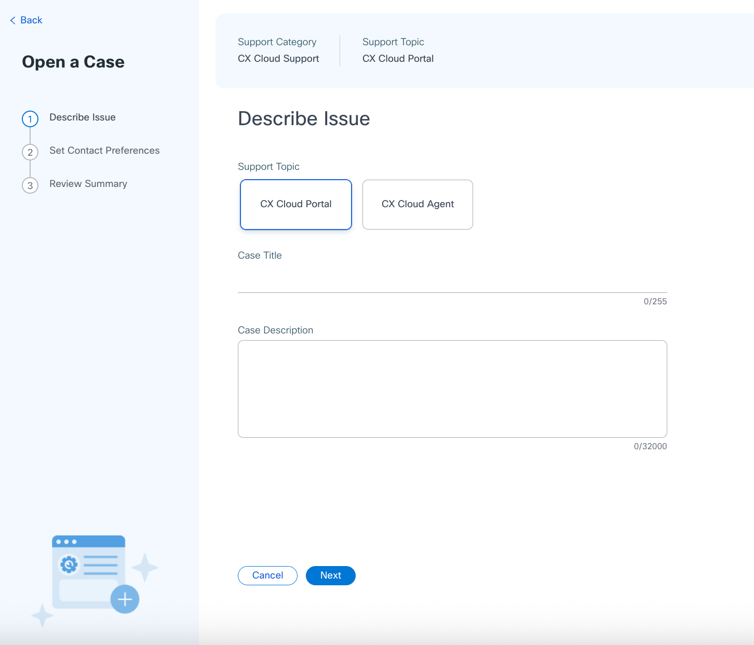Focus the Case Title input field

pos(452,281)
